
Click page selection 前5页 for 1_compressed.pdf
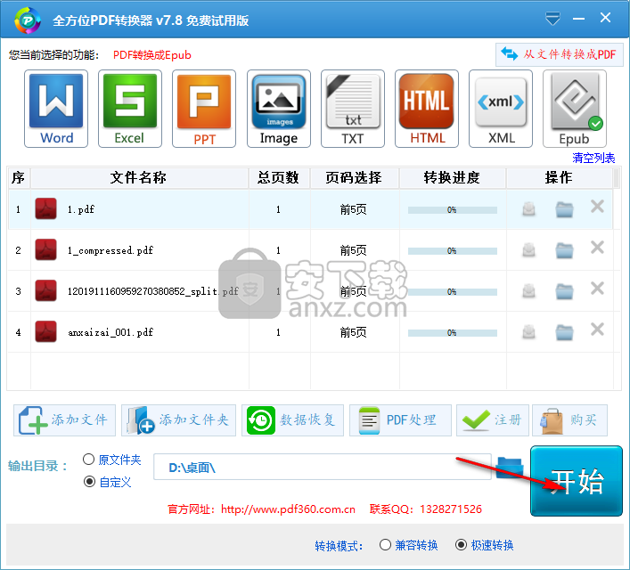coord(353,250)
